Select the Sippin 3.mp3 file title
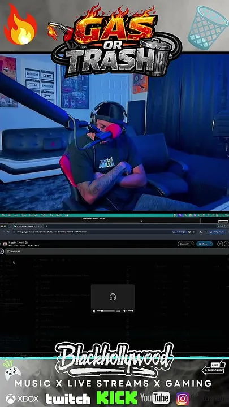This screenshot has height=407, width=229. pyautogui.click(x=16, y=242)
